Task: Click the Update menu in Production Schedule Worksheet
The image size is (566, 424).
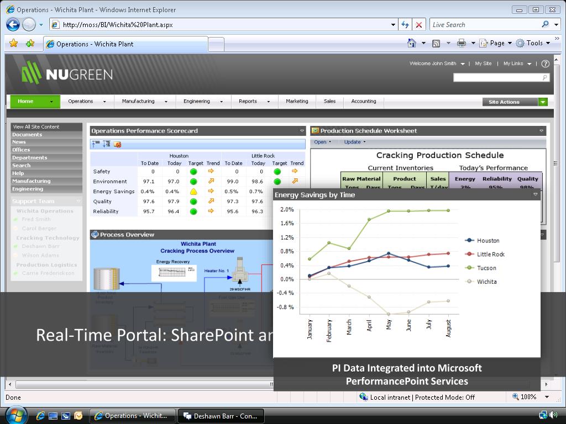Action: [x=354, y=142]
